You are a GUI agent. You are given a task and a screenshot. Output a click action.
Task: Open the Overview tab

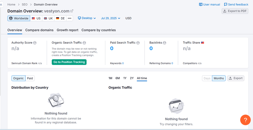(15, 30)
